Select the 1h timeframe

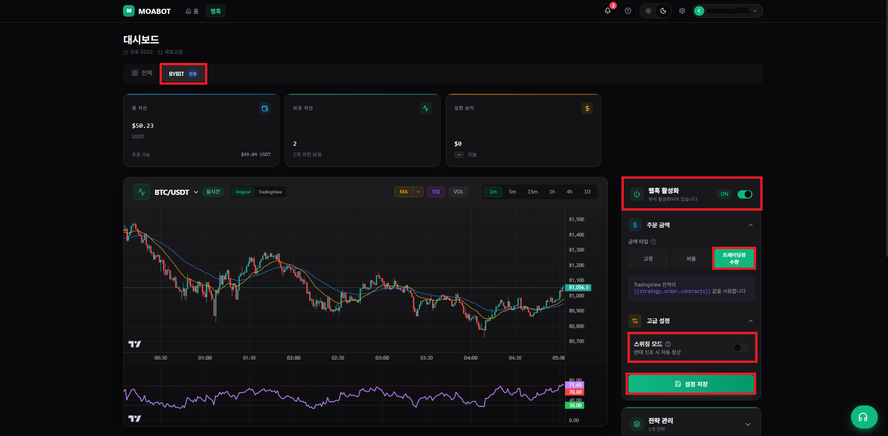pos(552,192)
